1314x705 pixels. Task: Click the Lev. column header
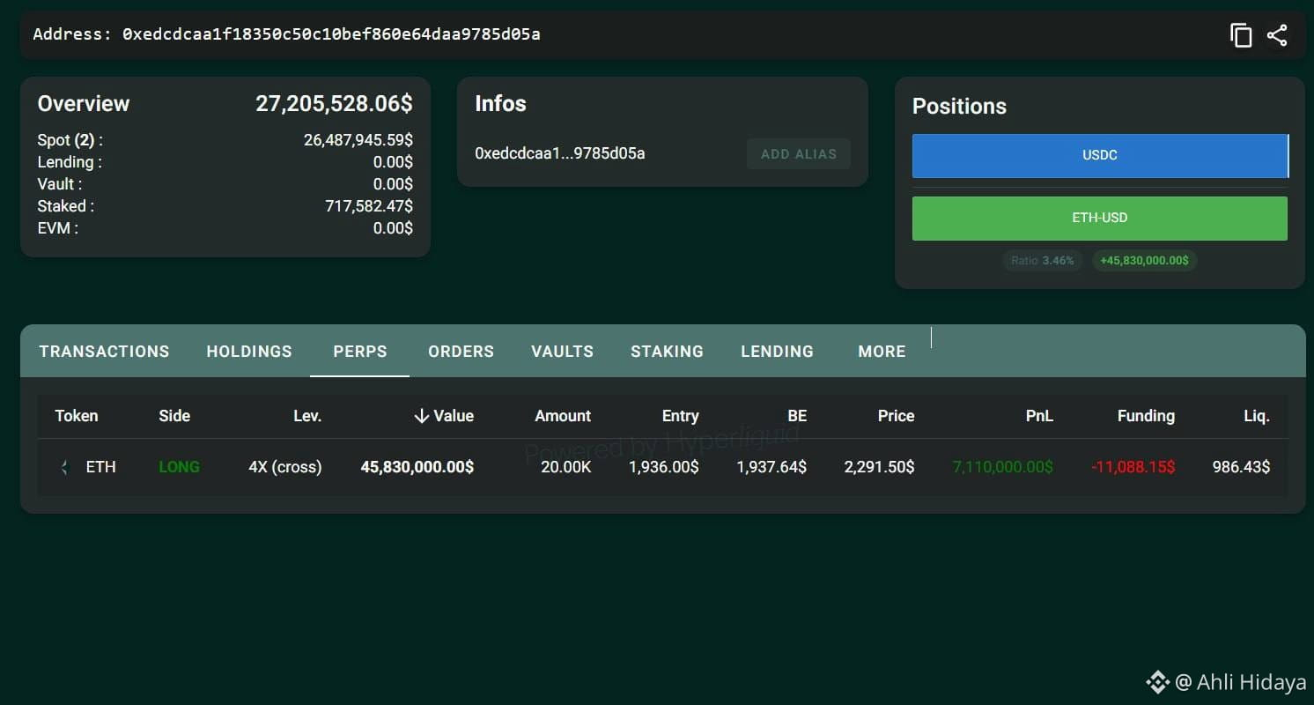[306, 416]
